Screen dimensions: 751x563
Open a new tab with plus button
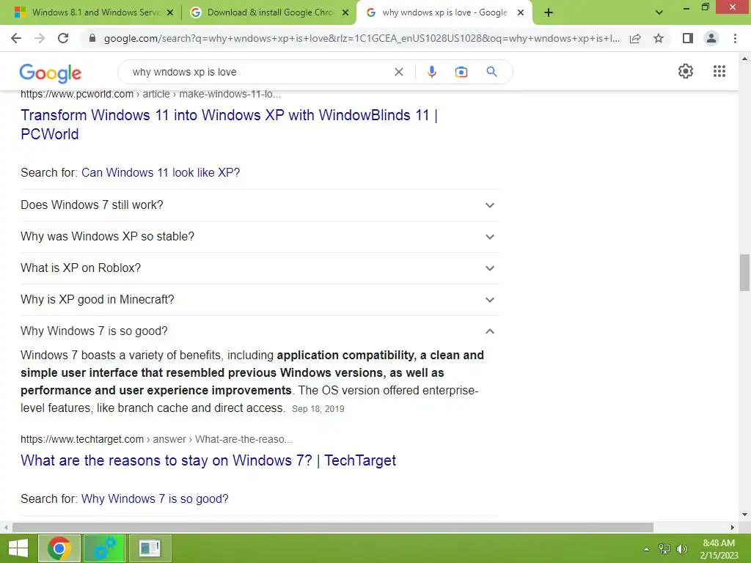[549, 13]
